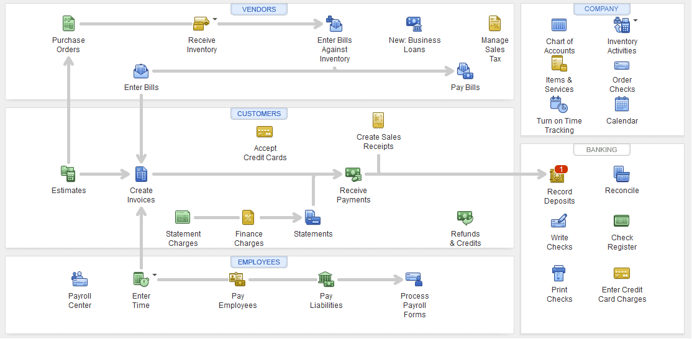The height and width of the screenshot is (339, 692).
Task: Click the Finance Charges icon
Action: coord(248,217)
